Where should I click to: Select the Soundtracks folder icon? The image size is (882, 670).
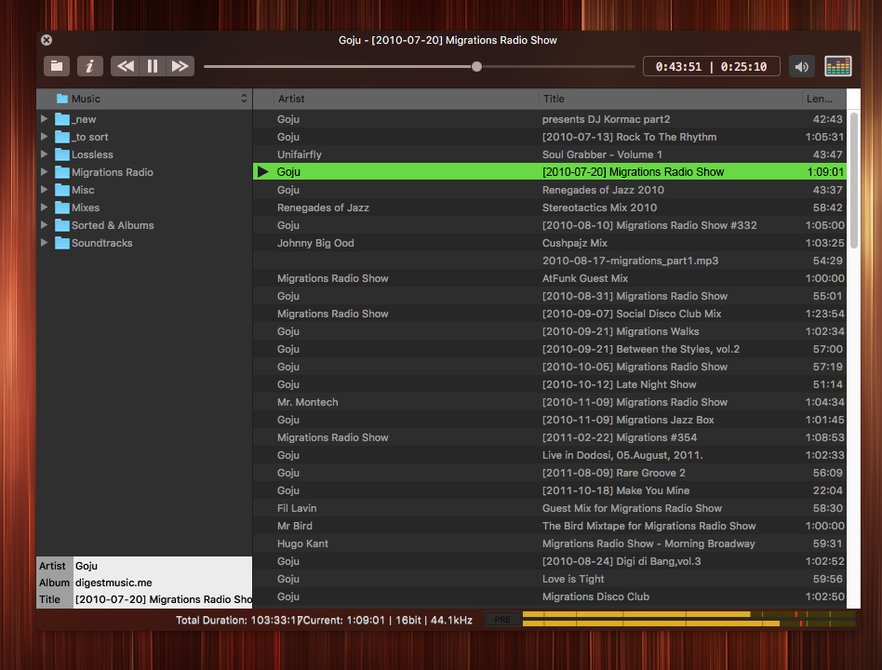pyautogui.click(x=62, y=243)
